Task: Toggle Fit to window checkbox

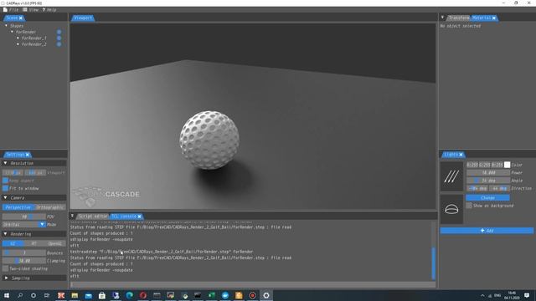Action: [5, 188]
